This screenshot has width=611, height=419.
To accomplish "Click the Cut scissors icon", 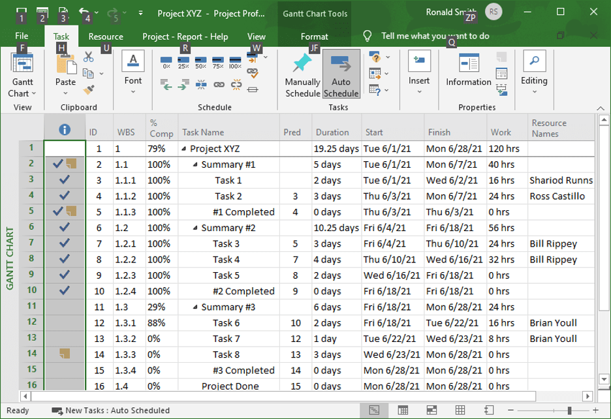I will point(89,57).
